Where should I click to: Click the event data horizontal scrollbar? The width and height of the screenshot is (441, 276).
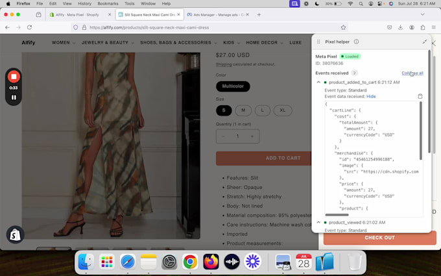(337, 215)
